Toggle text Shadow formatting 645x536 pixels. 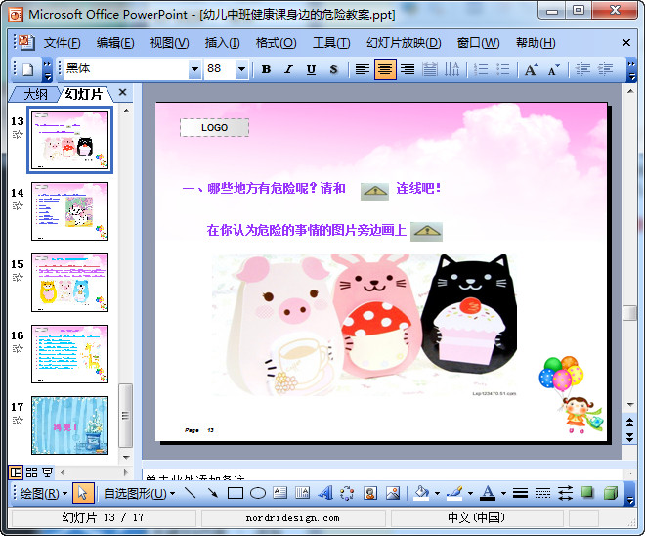coord(333,69)
